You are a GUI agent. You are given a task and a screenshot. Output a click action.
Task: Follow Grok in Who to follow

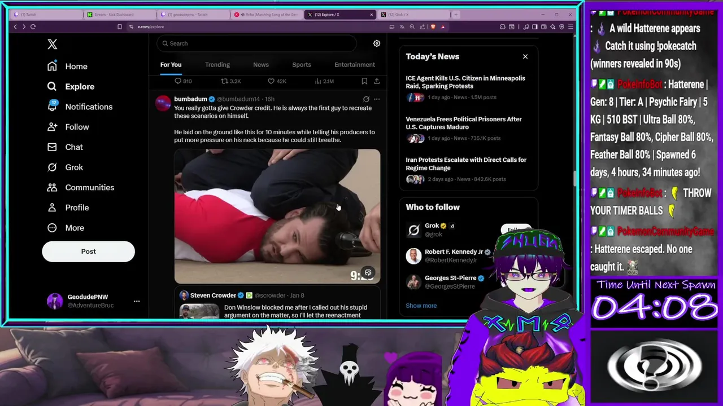point(516,230)
